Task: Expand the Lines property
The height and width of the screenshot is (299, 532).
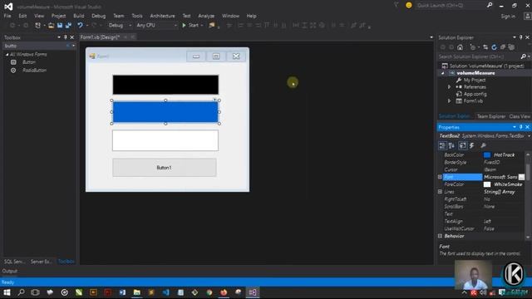Action: [440, 192]
